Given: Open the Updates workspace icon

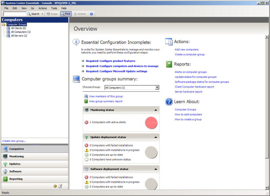Looking at the screenshot, I should tap(6, 164).
